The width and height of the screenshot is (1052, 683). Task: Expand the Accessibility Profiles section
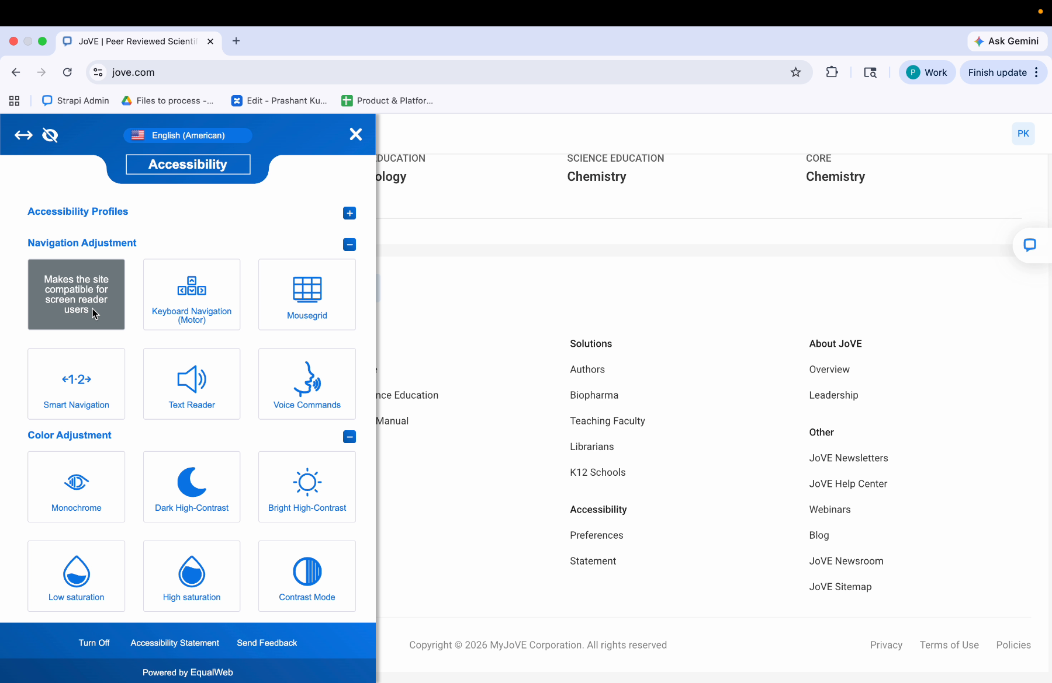[x=349, y=213]
